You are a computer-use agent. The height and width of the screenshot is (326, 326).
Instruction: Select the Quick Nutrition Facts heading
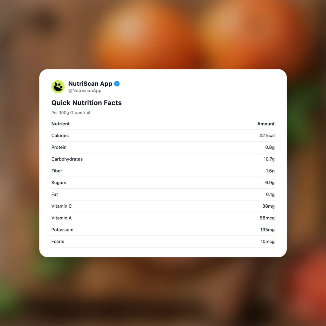point(86,103)
